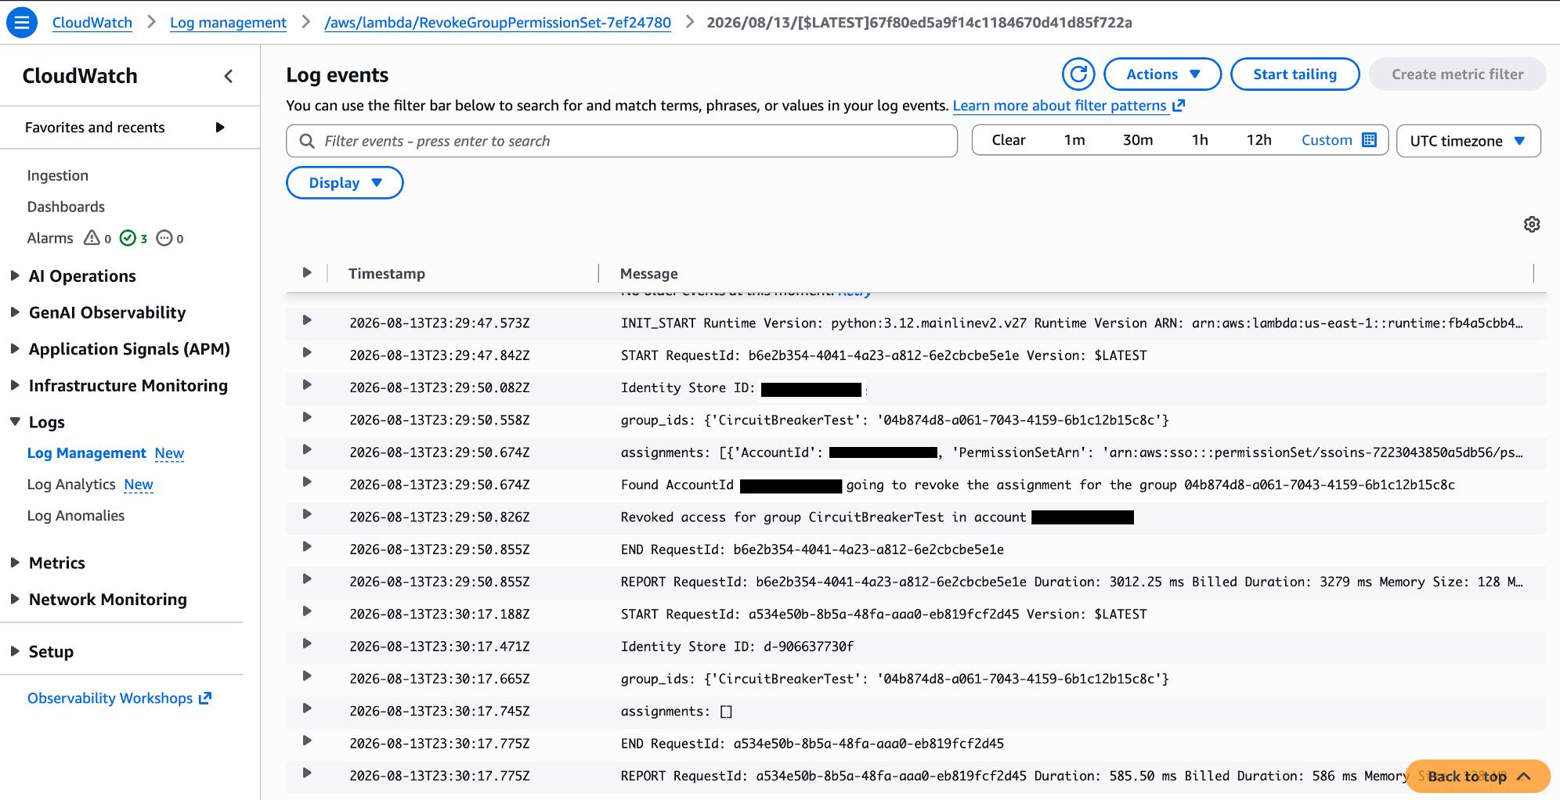This screenshot has width=1560, height=800.
Task: Open the hamburger navigation menu
Action: (x=22, y=22)
